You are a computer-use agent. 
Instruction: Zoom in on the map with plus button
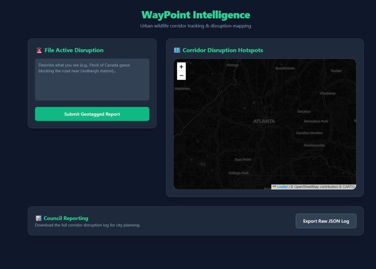[x=181, y=67]
